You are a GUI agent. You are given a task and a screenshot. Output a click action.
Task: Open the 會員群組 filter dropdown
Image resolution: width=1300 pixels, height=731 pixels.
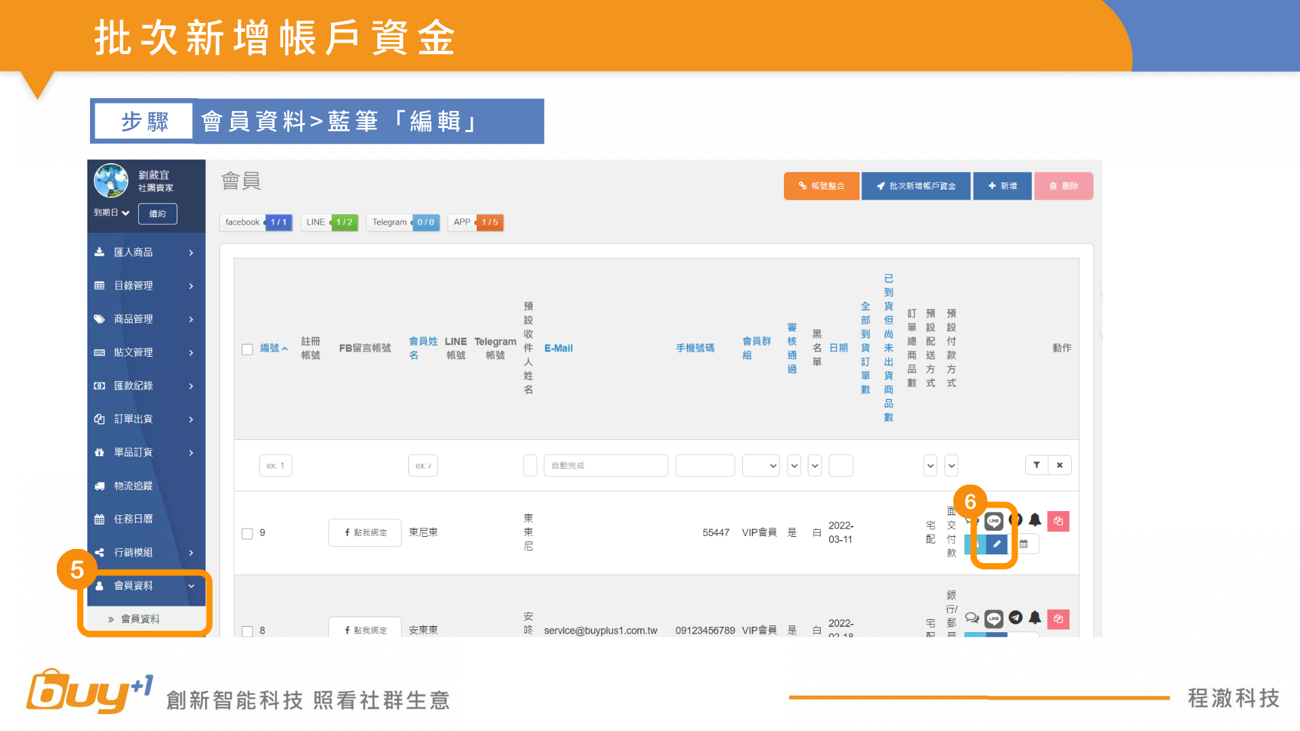(760, 466)
